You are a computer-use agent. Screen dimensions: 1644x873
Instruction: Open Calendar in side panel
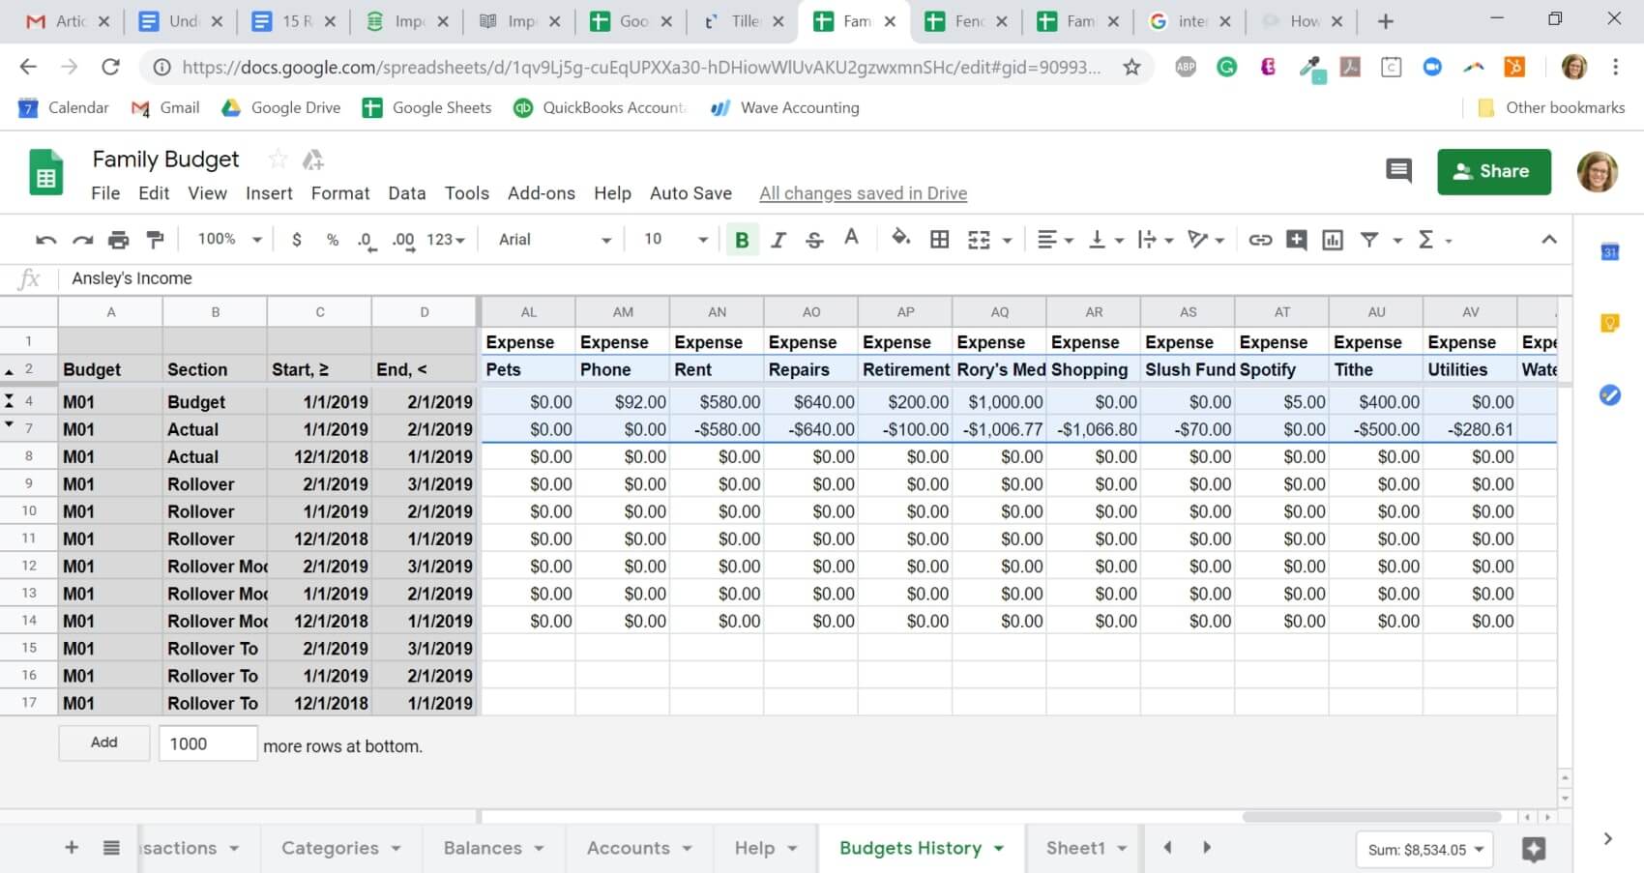click(1609, 251)
